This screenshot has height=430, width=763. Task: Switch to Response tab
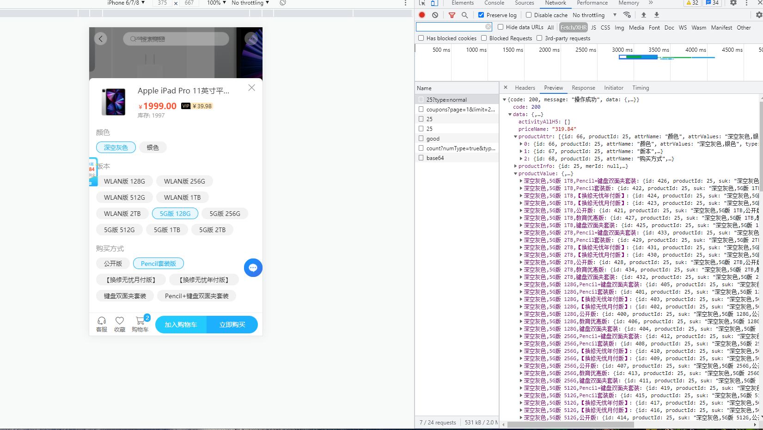point(583,87)
